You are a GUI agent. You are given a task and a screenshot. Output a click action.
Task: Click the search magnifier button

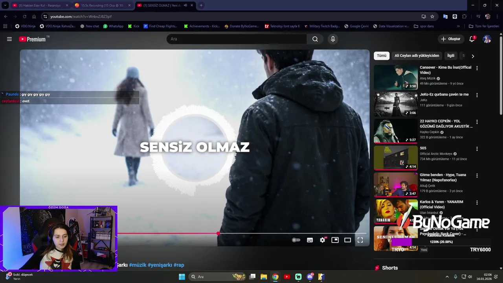(x=315, y=39)
